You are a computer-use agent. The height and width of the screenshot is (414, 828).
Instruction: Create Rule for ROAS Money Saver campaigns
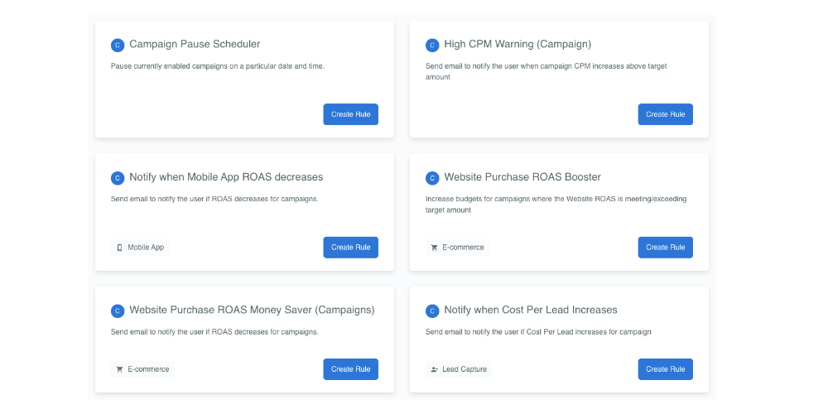tap(350, 369)
